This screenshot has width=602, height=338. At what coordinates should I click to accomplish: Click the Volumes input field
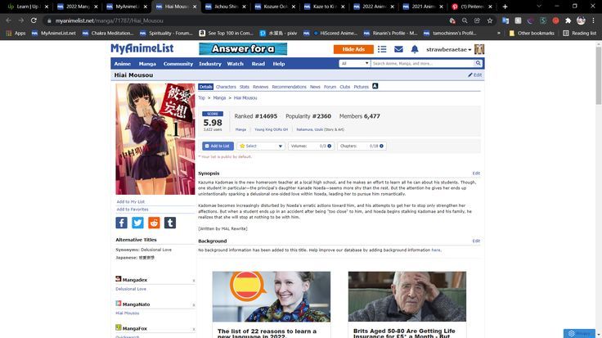point(310,146)
